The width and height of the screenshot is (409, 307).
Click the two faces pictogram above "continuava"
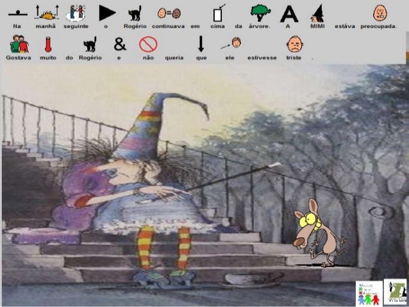point(169,13)
